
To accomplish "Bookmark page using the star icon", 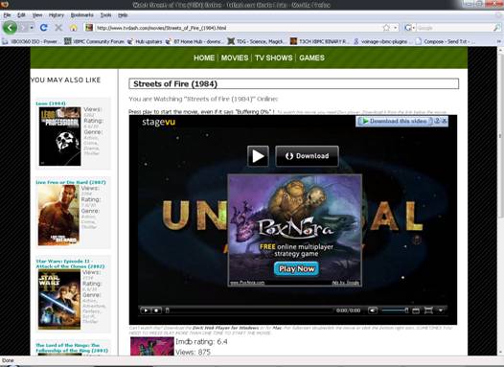I will pyautogui.click(x=386, y=28).
